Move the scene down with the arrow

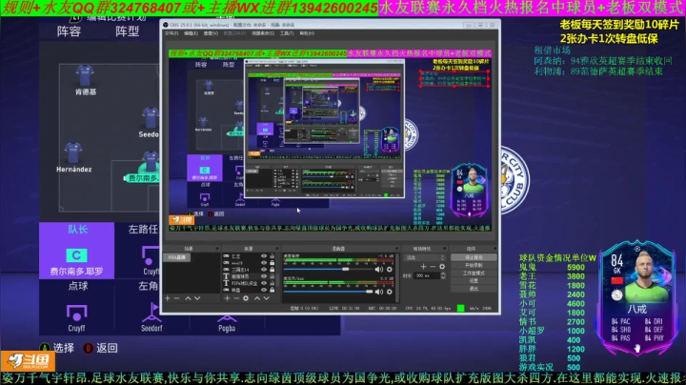[197, 298]
